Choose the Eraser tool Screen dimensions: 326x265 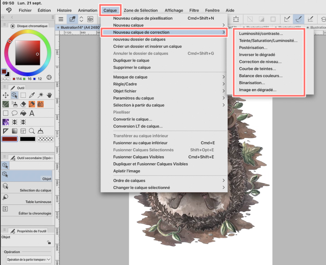pyautogui.click(x=23, y=104)
